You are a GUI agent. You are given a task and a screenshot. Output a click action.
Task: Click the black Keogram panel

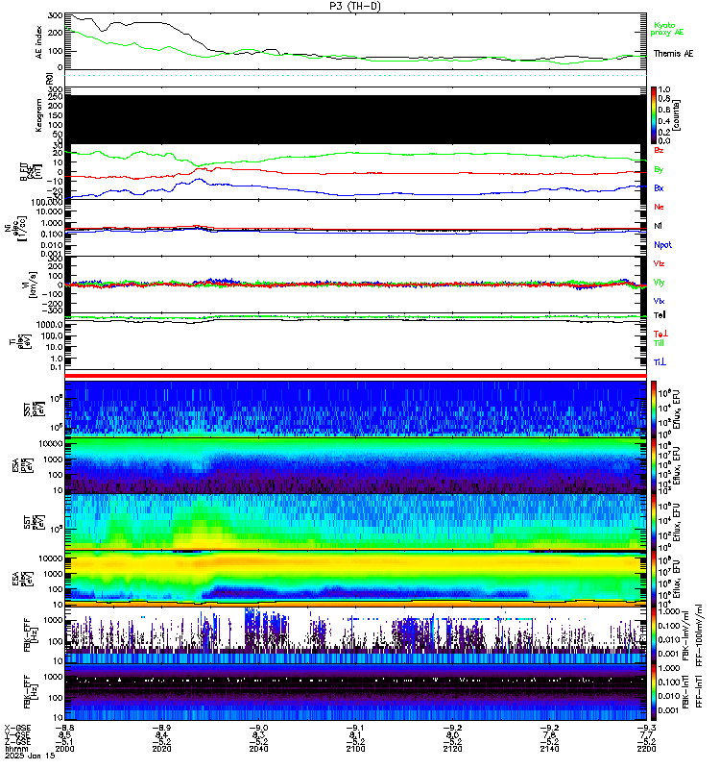pos(355,119)
